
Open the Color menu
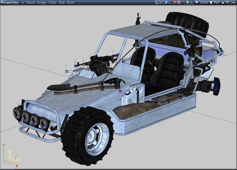click(x=53, y=3)
